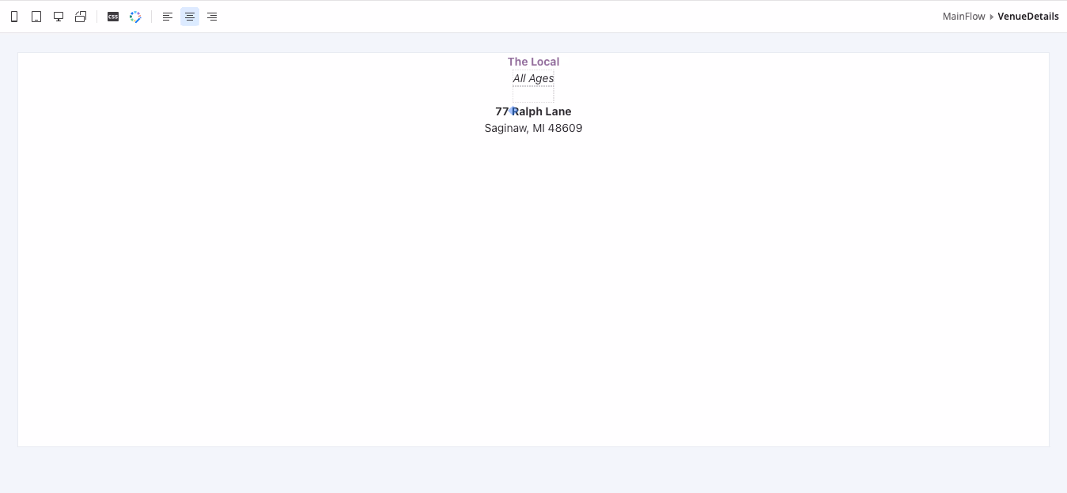Viewport: 1067px width, 493px height.
Task: Click the blue cursor marker near Ralph Lane
Action: click(512, 111)
